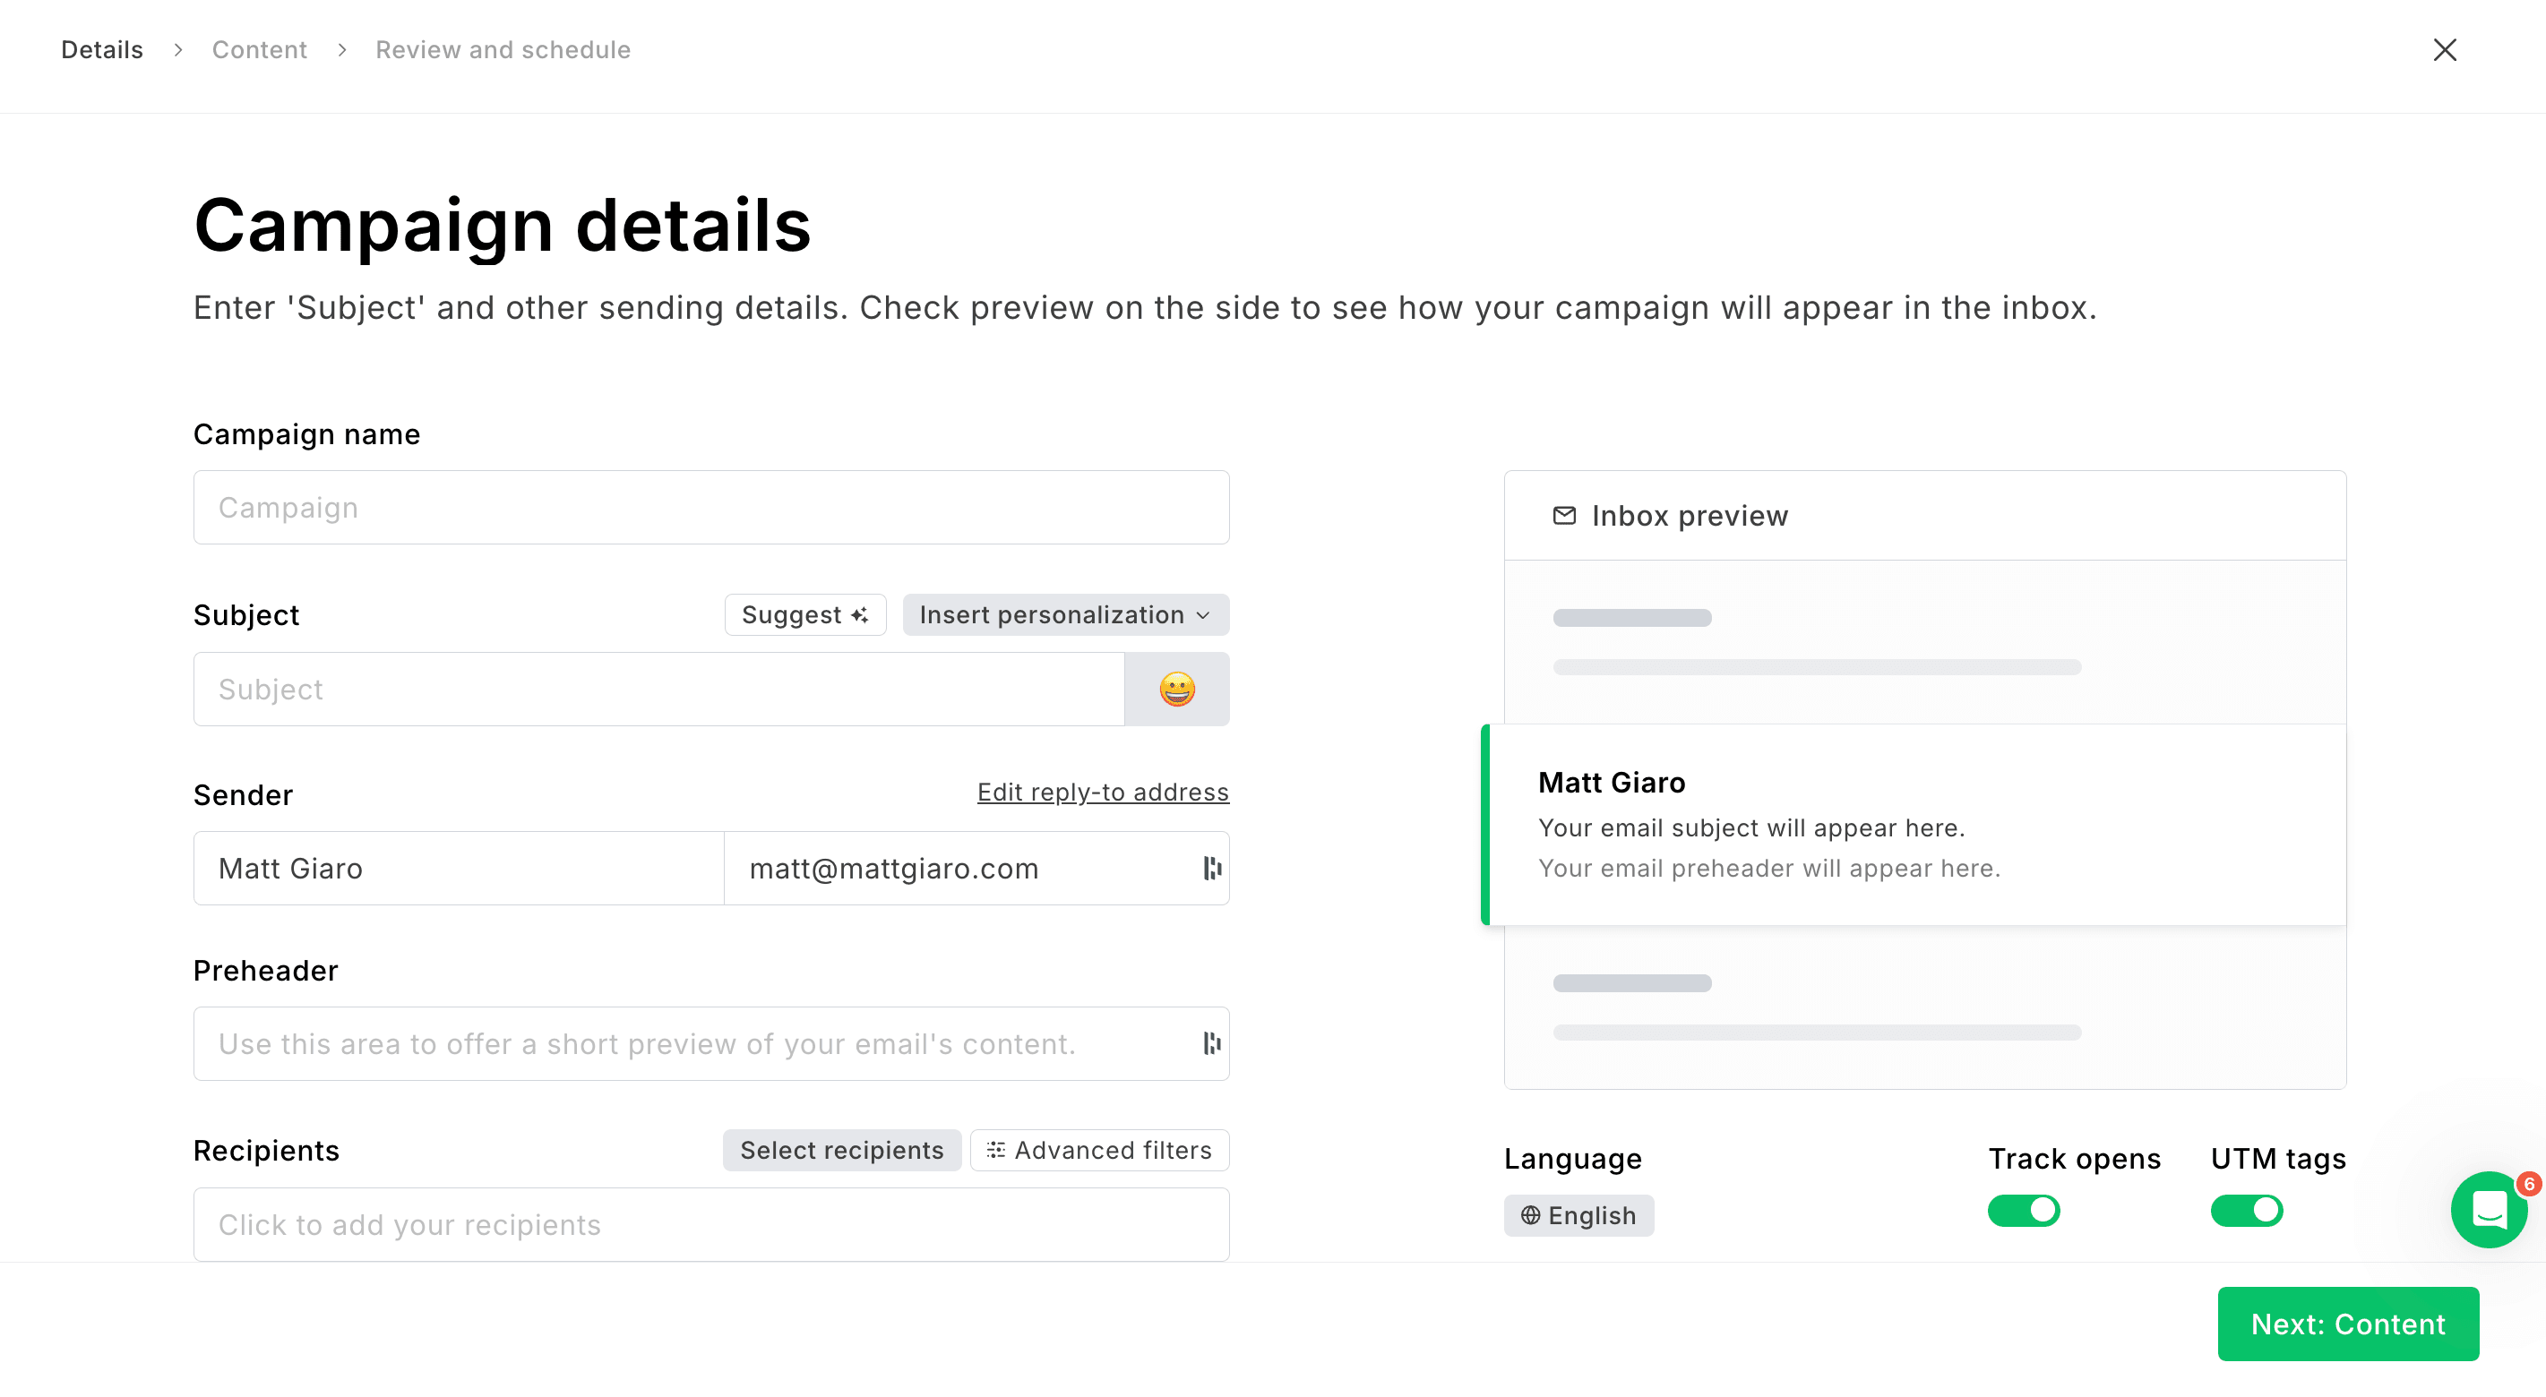Focus the Subject input field
The height and width of the screenshot is (1397, 2546).
[x=658, y=689]
